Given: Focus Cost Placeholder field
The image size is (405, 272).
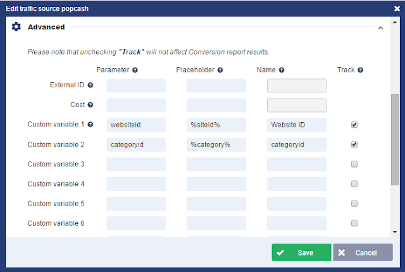Looking at the screenshot, I should click(x=216, y=105).
